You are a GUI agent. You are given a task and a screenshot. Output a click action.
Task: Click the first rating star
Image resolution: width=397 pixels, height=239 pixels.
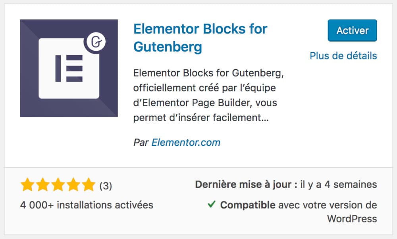click(x=27, y=184)
